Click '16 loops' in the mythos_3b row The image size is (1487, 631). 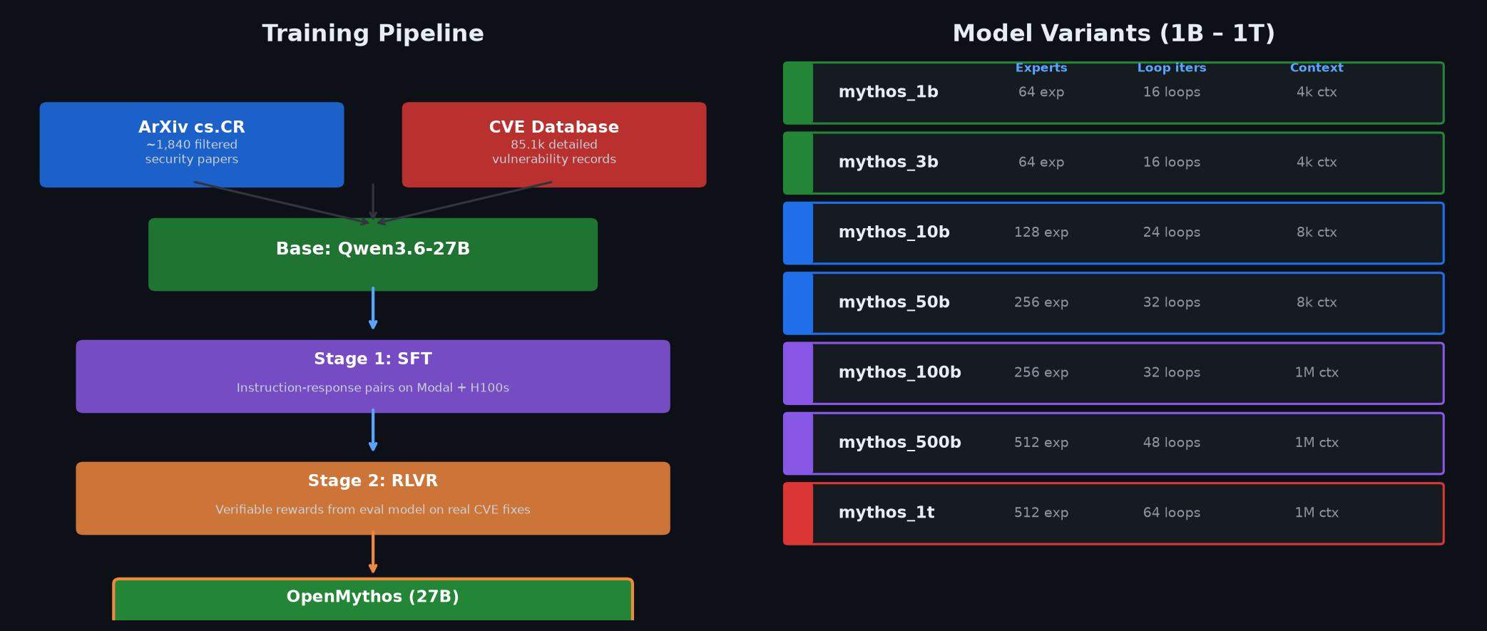[1172, 162]
